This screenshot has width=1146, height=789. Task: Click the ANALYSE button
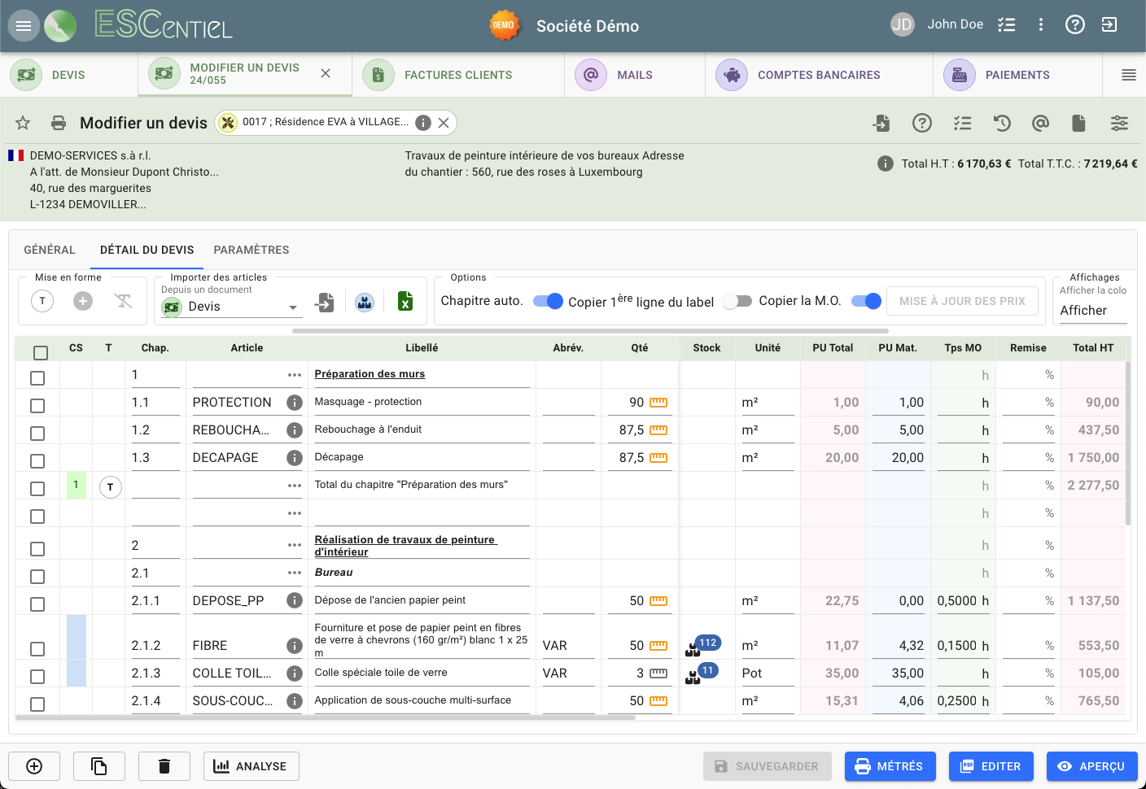[251, 766]
